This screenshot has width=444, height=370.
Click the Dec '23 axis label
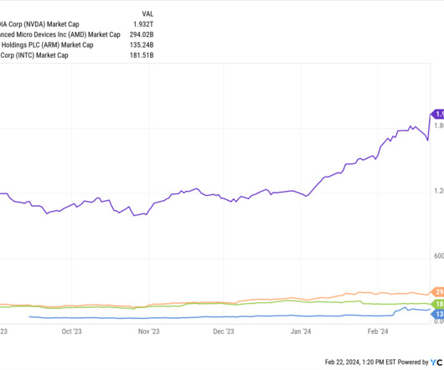click(x=224, y=331)
